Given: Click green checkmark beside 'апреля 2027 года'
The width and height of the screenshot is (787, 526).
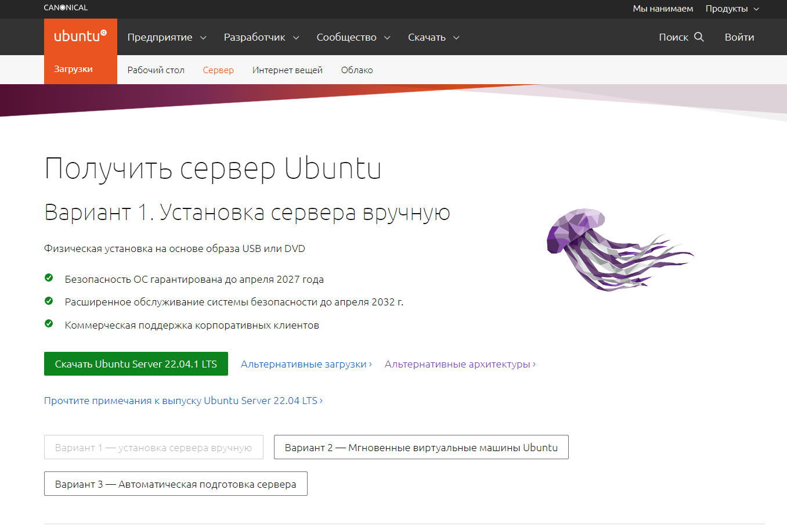Looking at the screenshot, I should [x=49, y=278].
